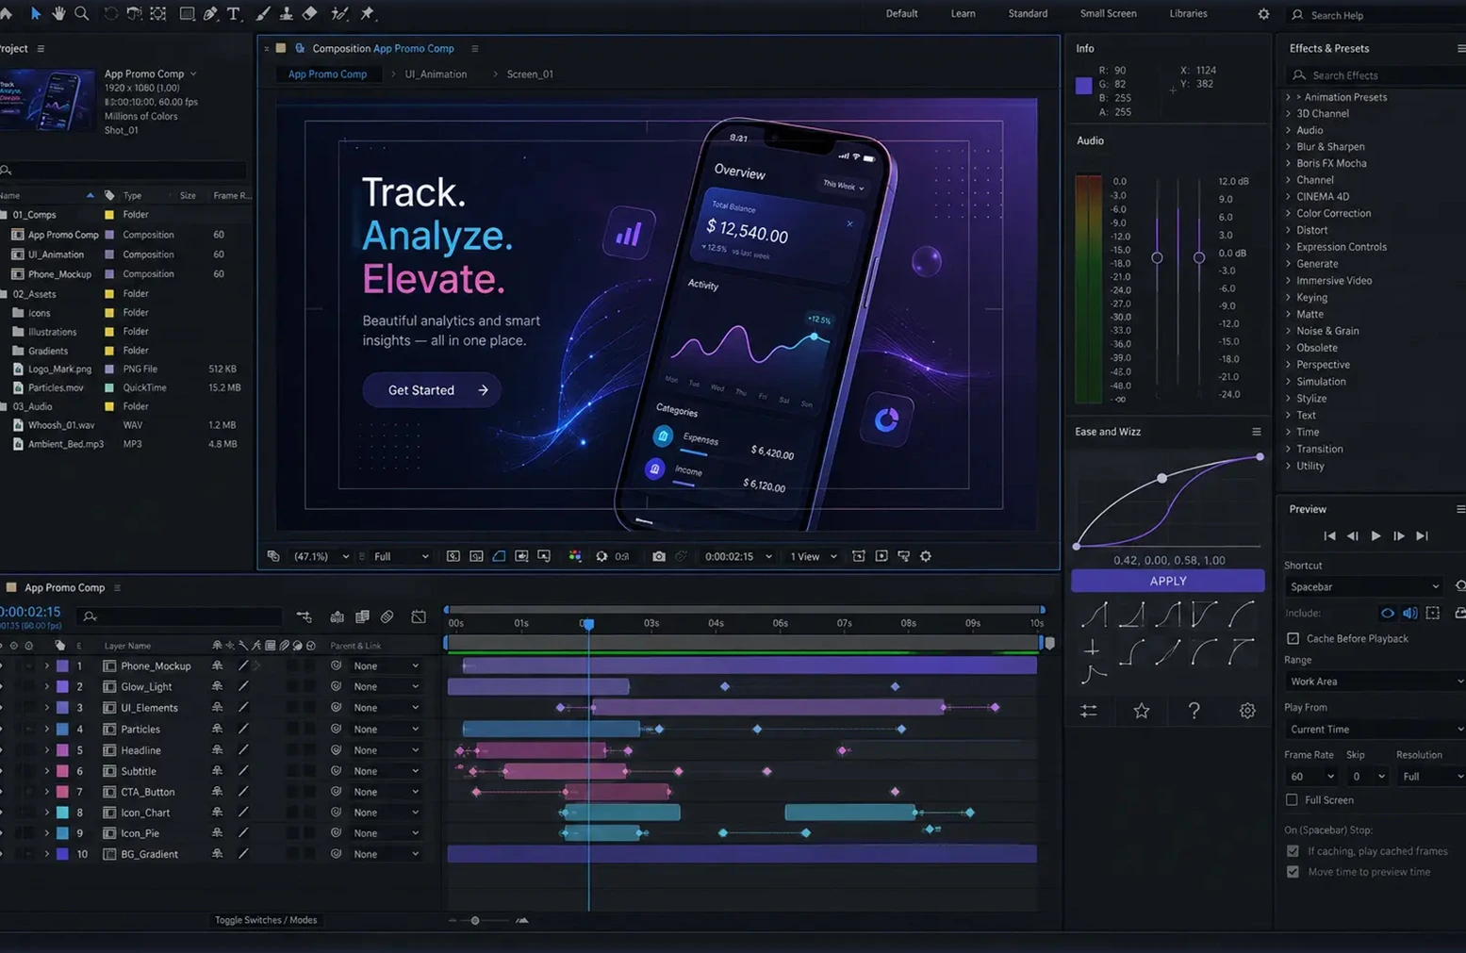Select the project thumbnail preview
This screenshot has height=953, width=1466.
(x=47, y=99)
